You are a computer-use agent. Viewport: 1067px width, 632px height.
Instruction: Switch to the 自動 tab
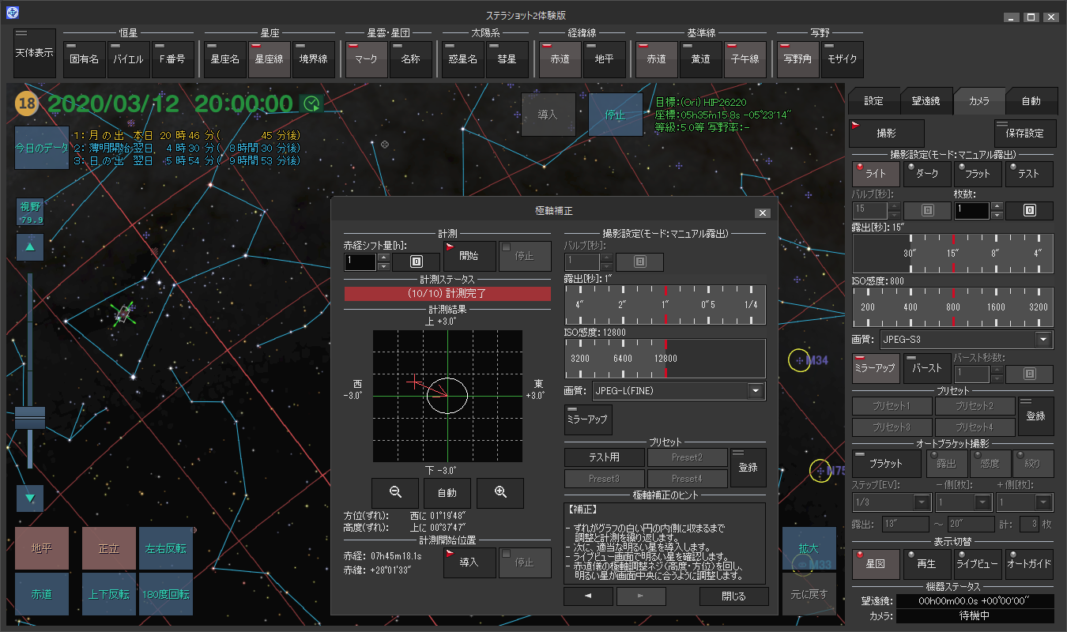pyautogui.click(x=1031, y=101)
